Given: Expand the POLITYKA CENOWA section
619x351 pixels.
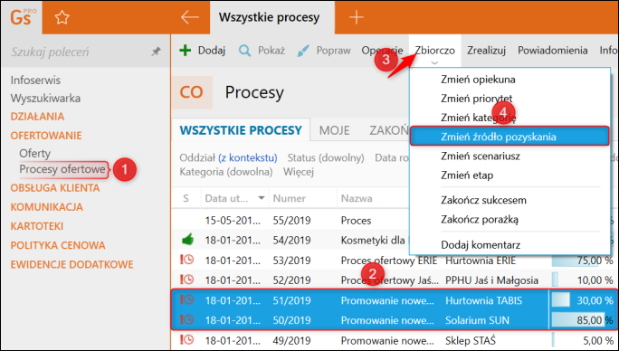Looking at the screenshot, I should click(58, 245).
